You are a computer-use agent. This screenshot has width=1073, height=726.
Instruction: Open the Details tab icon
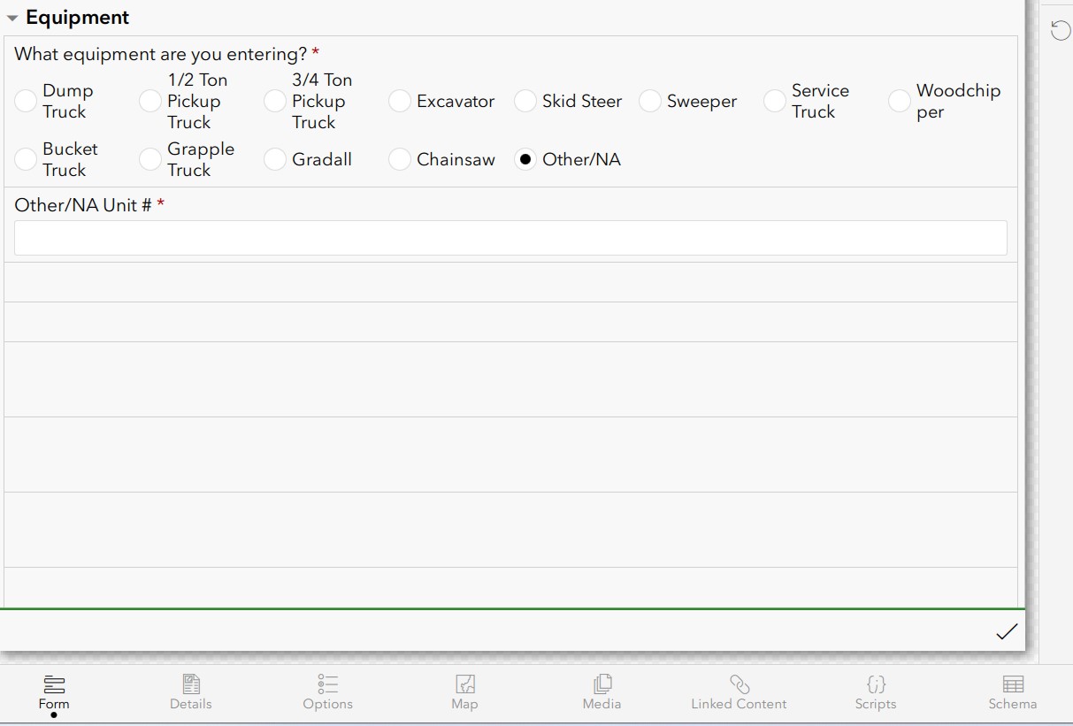click(x=191, y=684)
